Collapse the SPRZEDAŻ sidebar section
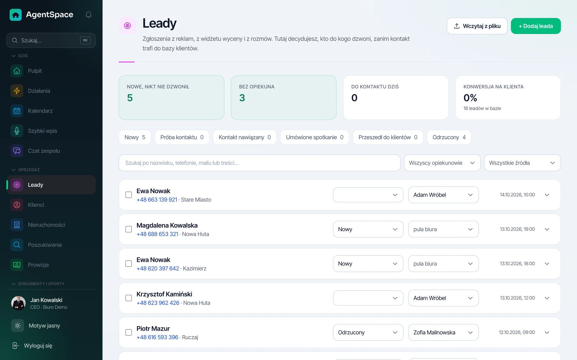The image size is (577, 360). pos(25,170)
